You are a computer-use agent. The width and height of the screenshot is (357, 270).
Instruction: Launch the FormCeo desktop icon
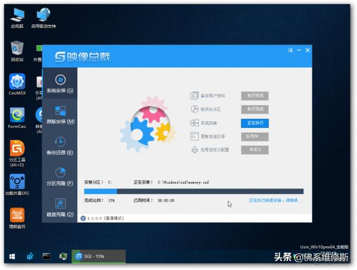coord(17,118)
